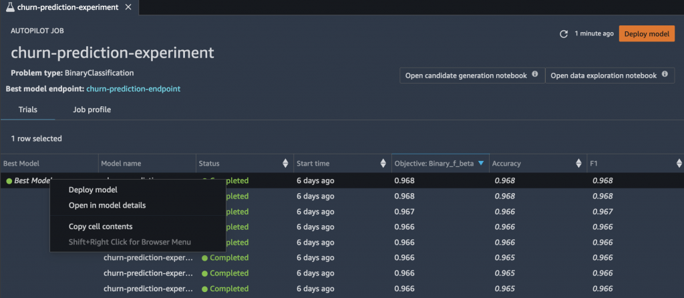Show info for data exploration notebook

point(665,74)
